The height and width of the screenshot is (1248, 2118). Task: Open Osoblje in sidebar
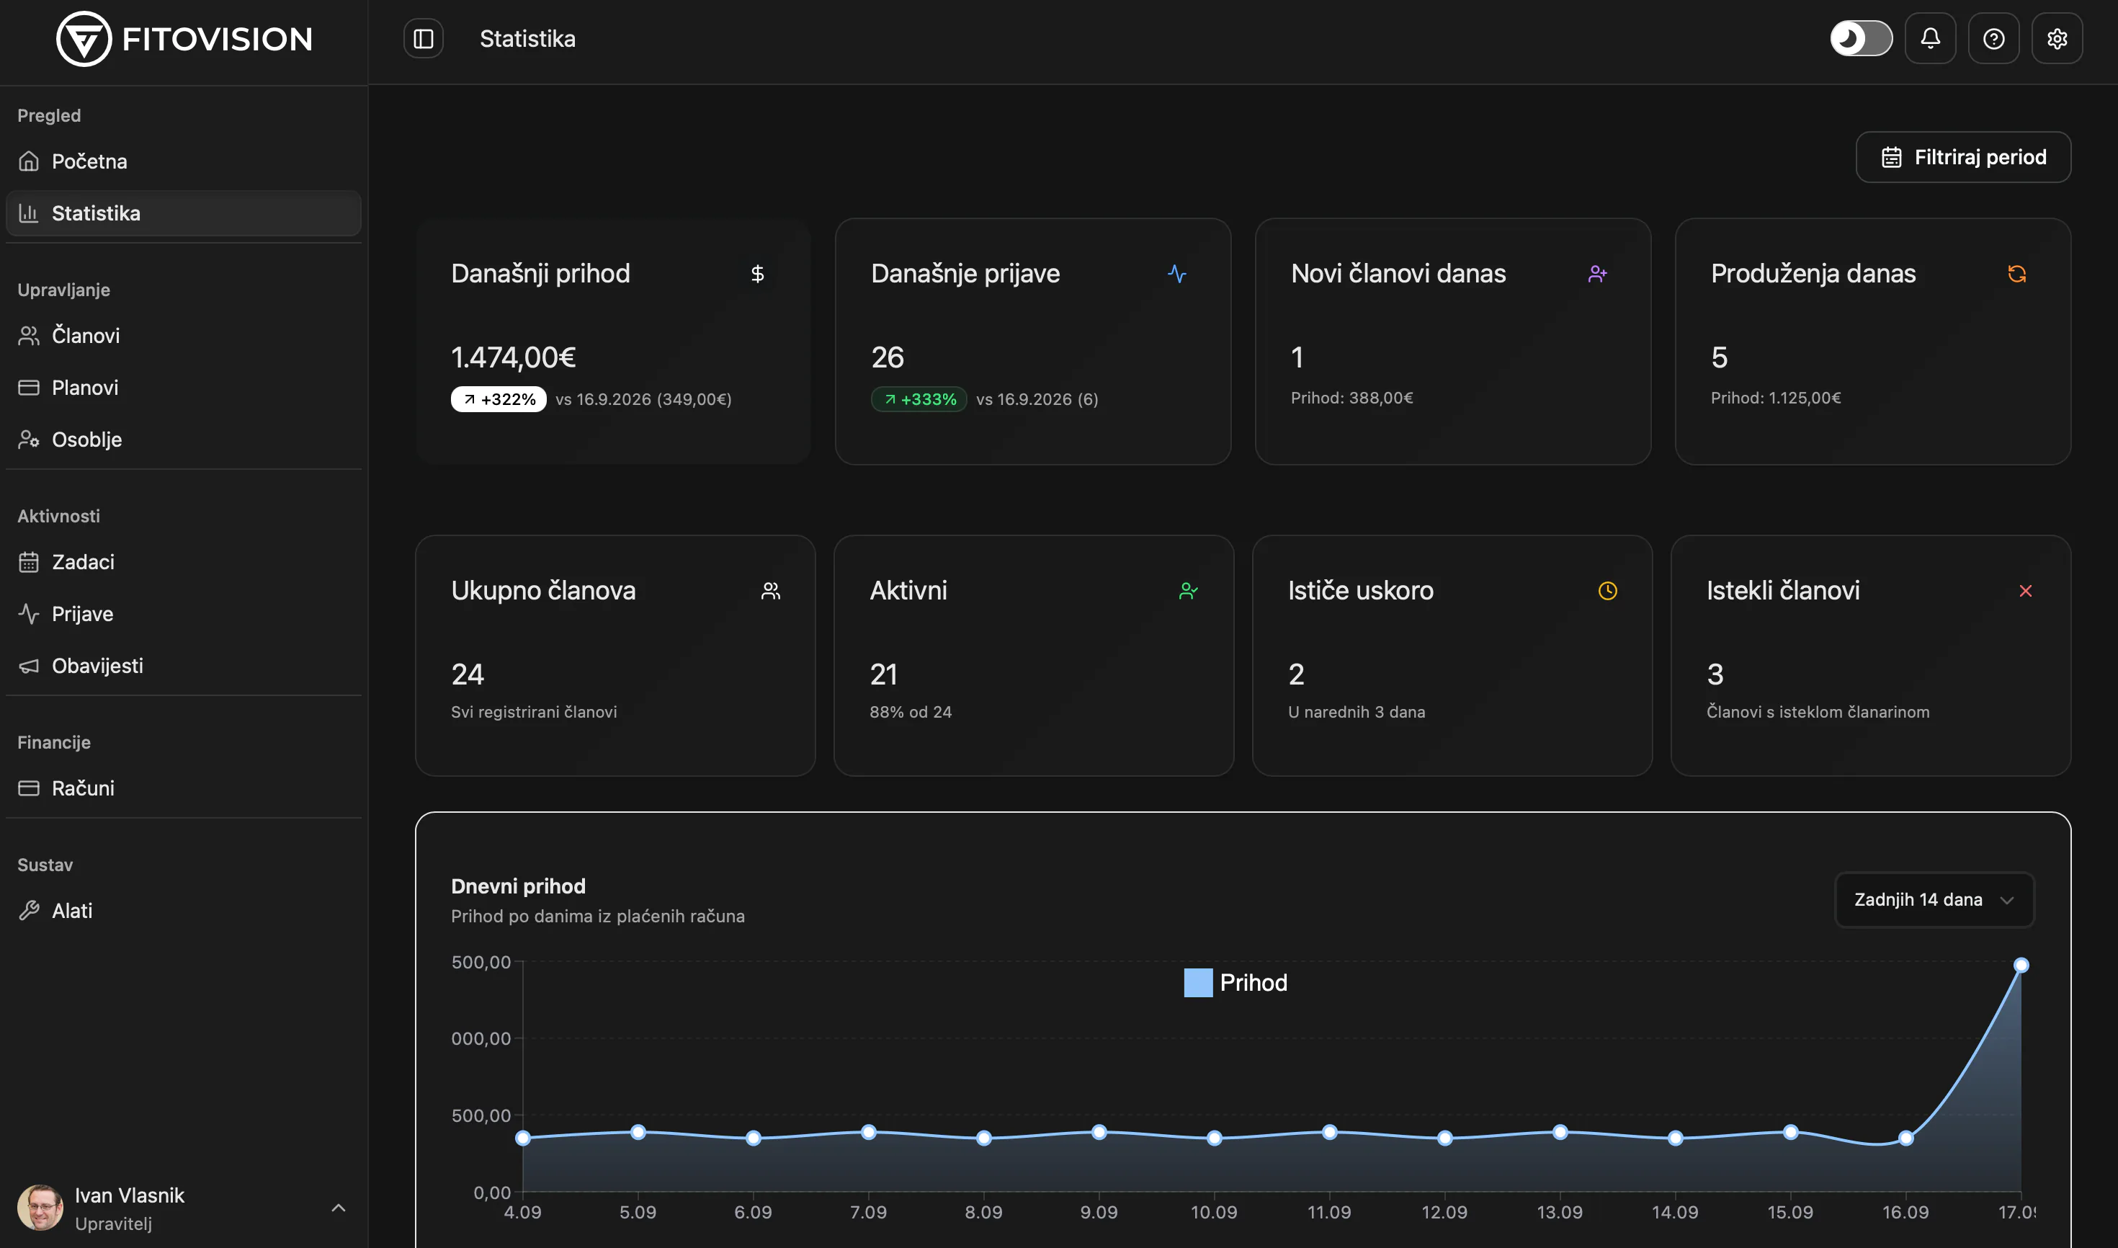tap(183, 440)
